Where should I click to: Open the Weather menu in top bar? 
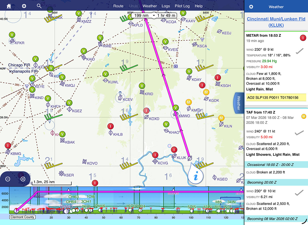click(x=150, y=6)
